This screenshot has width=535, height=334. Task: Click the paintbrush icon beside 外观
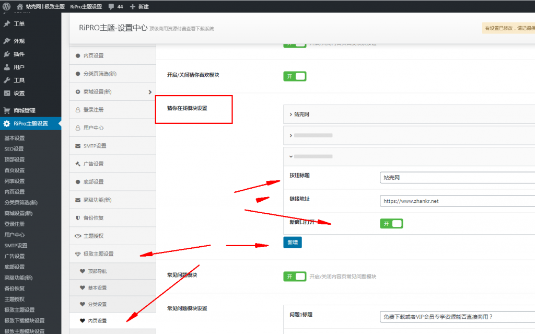coord(7,41)
